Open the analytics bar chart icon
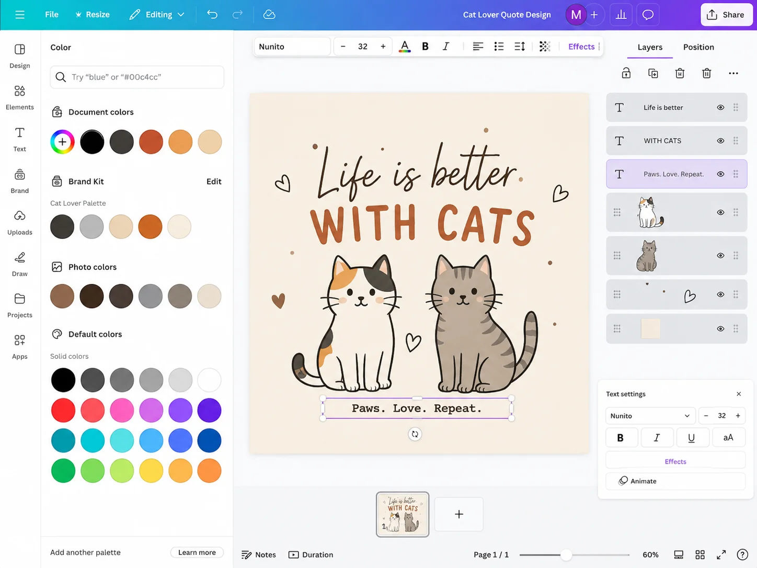Image resolution: width=757 pixels, height=568 pixels. (x=621, y=15)
